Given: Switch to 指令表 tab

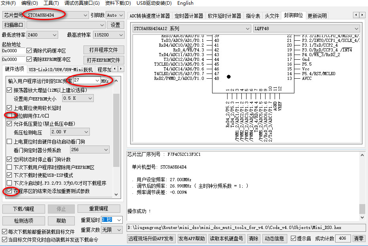Looking at the screenshot, I should click(253, 16).
